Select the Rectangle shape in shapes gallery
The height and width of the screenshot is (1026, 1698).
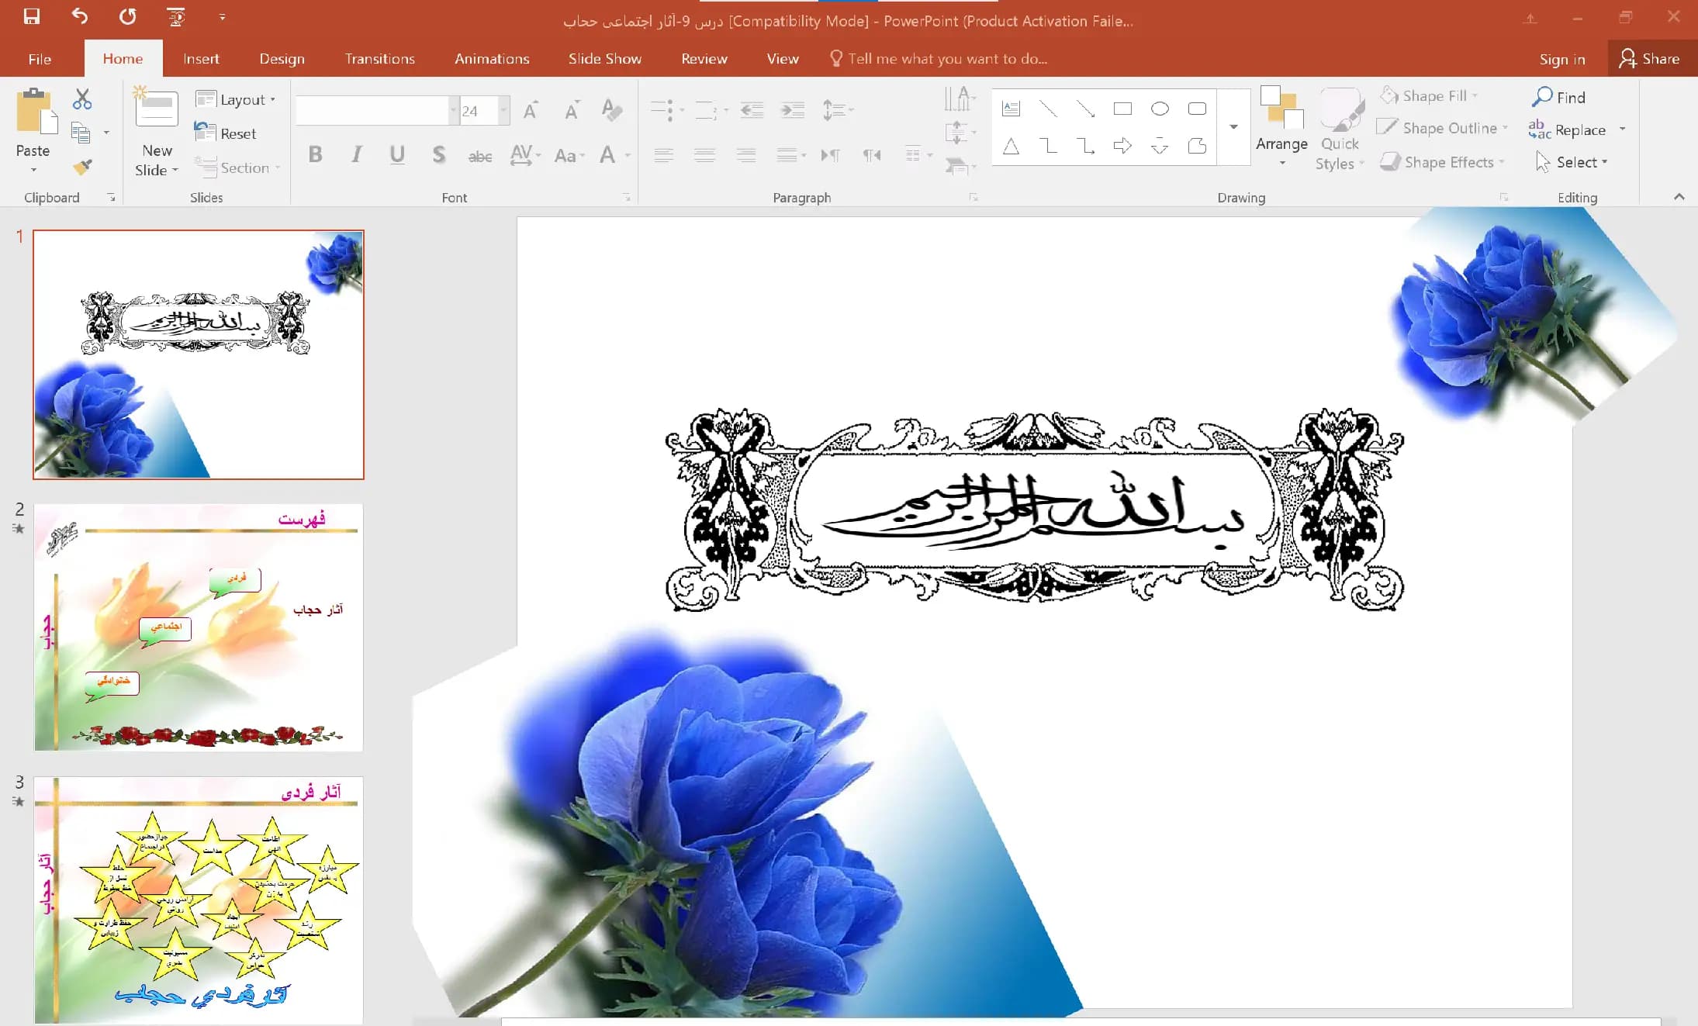point(1122,109)
